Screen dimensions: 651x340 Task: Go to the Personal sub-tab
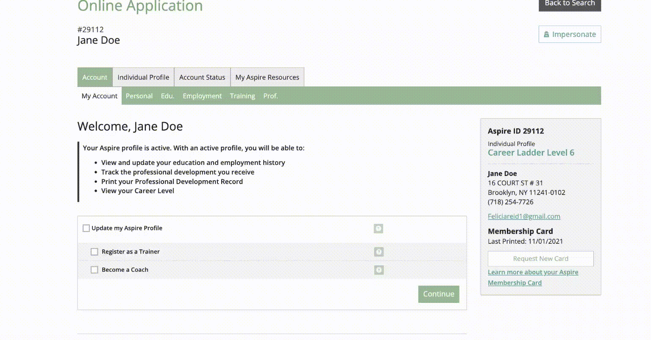click(x=139, y=96)
